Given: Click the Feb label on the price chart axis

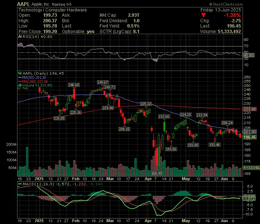Looking at the screenshot, I should click(x=76, y=179).
